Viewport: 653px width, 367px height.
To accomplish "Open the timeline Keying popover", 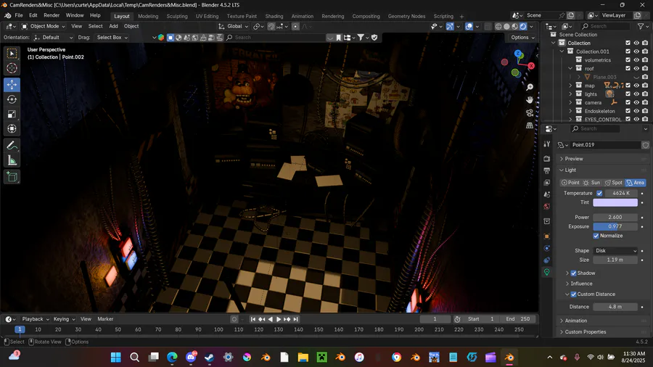I will coord(64,319).
